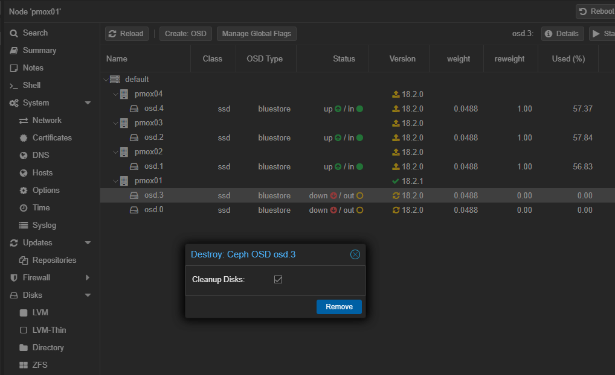Click the green up arrow icon for osd.4
The height and width of the screenshot is (375, 615).
(x=338, y=109)
